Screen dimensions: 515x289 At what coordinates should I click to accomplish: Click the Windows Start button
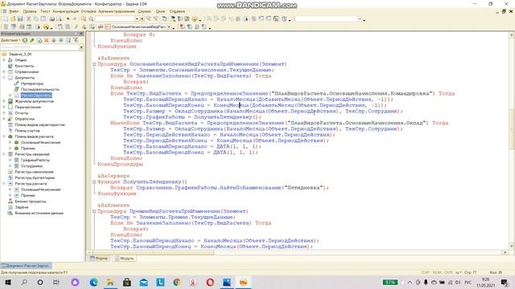click(x=8, y=282)
